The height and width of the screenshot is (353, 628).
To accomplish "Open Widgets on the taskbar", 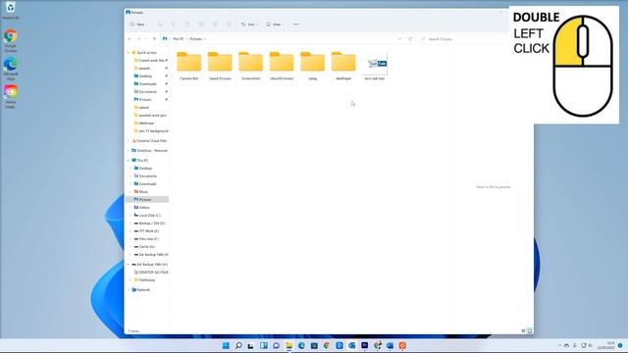I will click(264, 345).
